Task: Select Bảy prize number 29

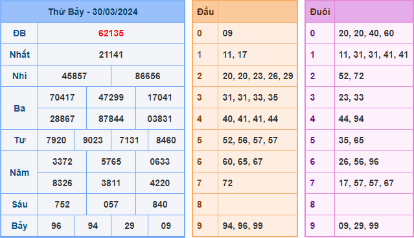Action: 130,226
